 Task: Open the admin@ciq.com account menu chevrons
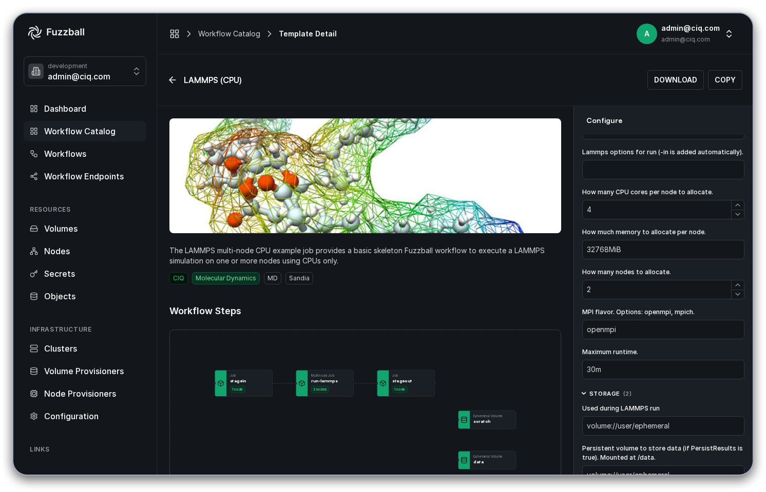tap(729, 34)
